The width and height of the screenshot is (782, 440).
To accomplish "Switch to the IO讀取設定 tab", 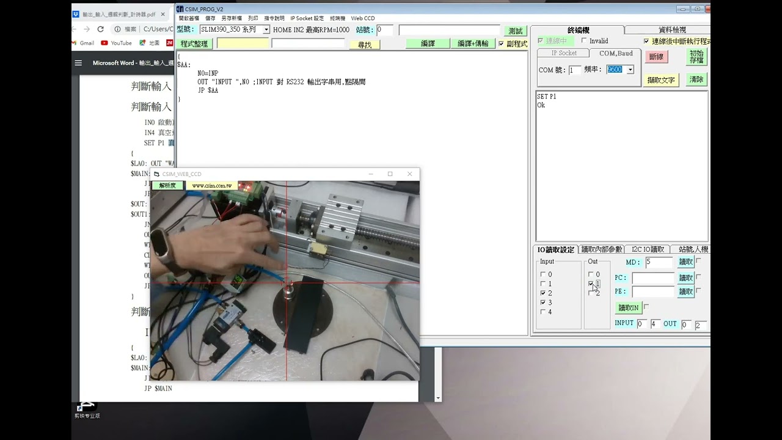I will [555, 249].
